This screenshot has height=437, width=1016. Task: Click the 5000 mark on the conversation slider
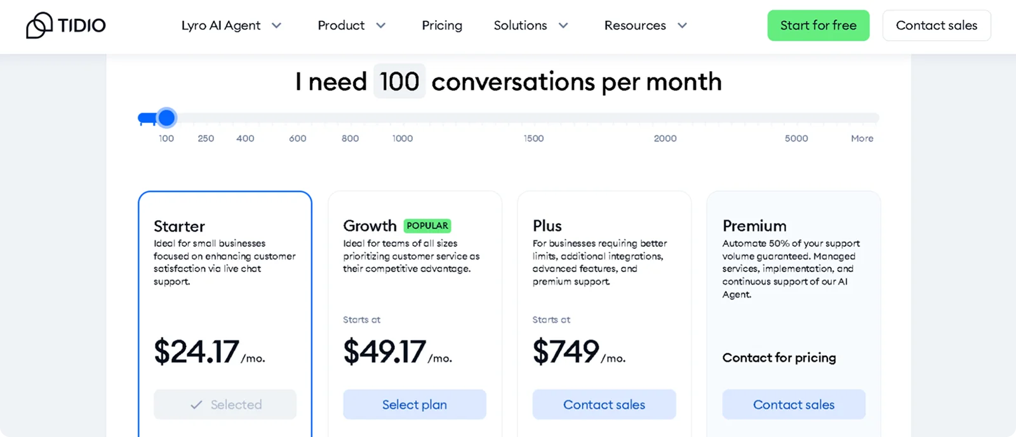pos(796,138)
